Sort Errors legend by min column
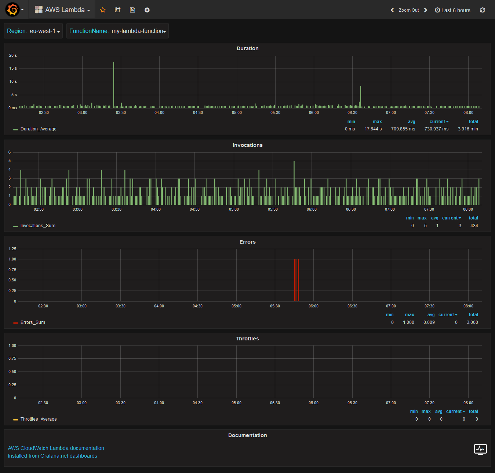 (x=390, y=315)
